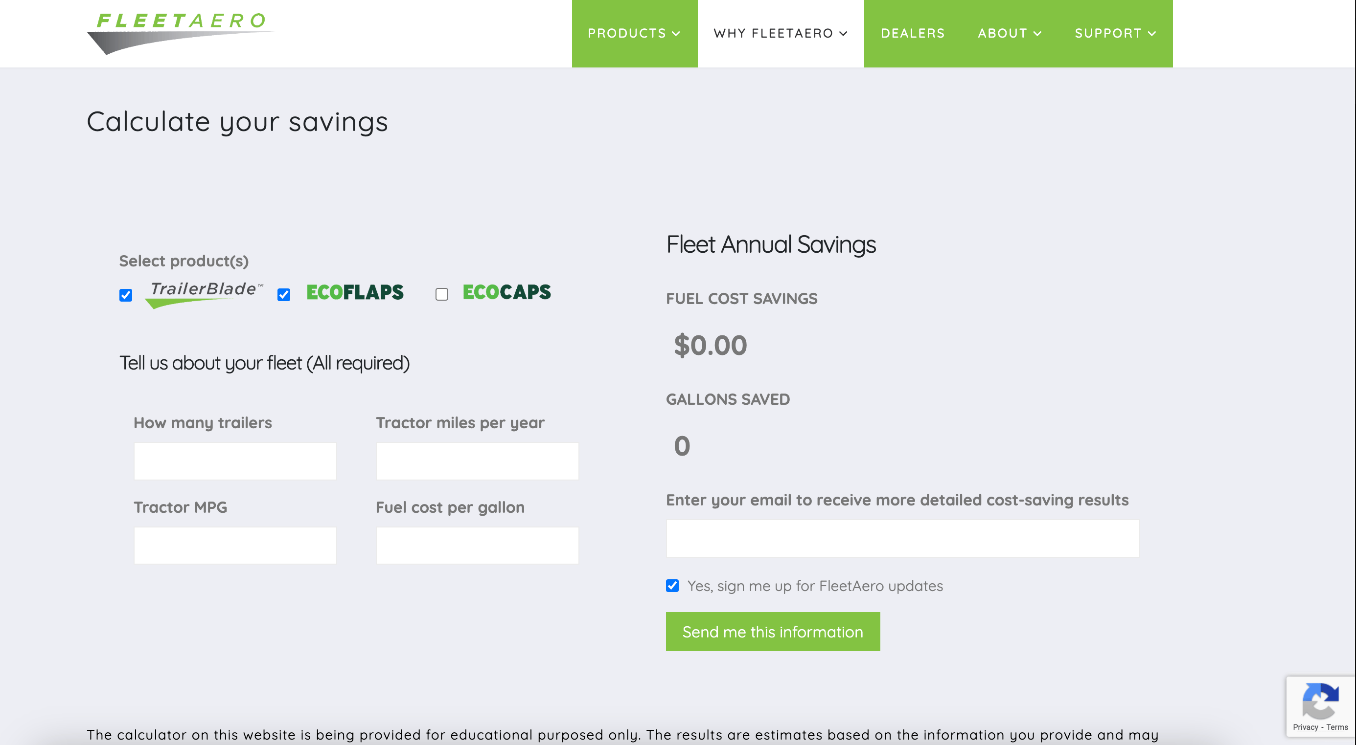
Task: Focus the How many trailers field
Action: click(235, 461)
